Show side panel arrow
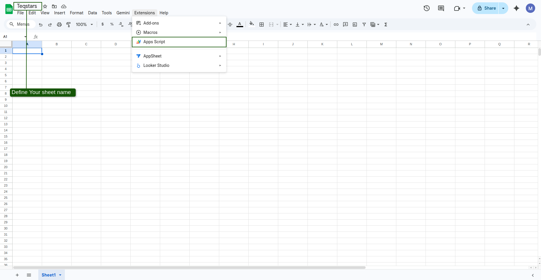 coord(533,275)
